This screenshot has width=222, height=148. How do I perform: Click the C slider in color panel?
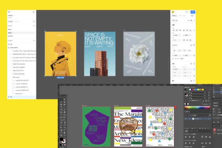coord(197,92)
